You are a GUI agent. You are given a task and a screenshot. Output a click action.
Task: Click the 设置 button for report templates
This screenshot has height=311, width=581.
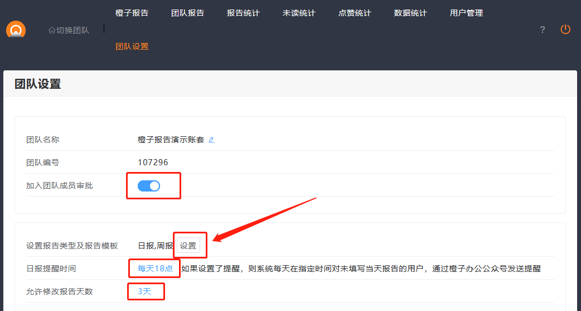(x=188, y=246)
